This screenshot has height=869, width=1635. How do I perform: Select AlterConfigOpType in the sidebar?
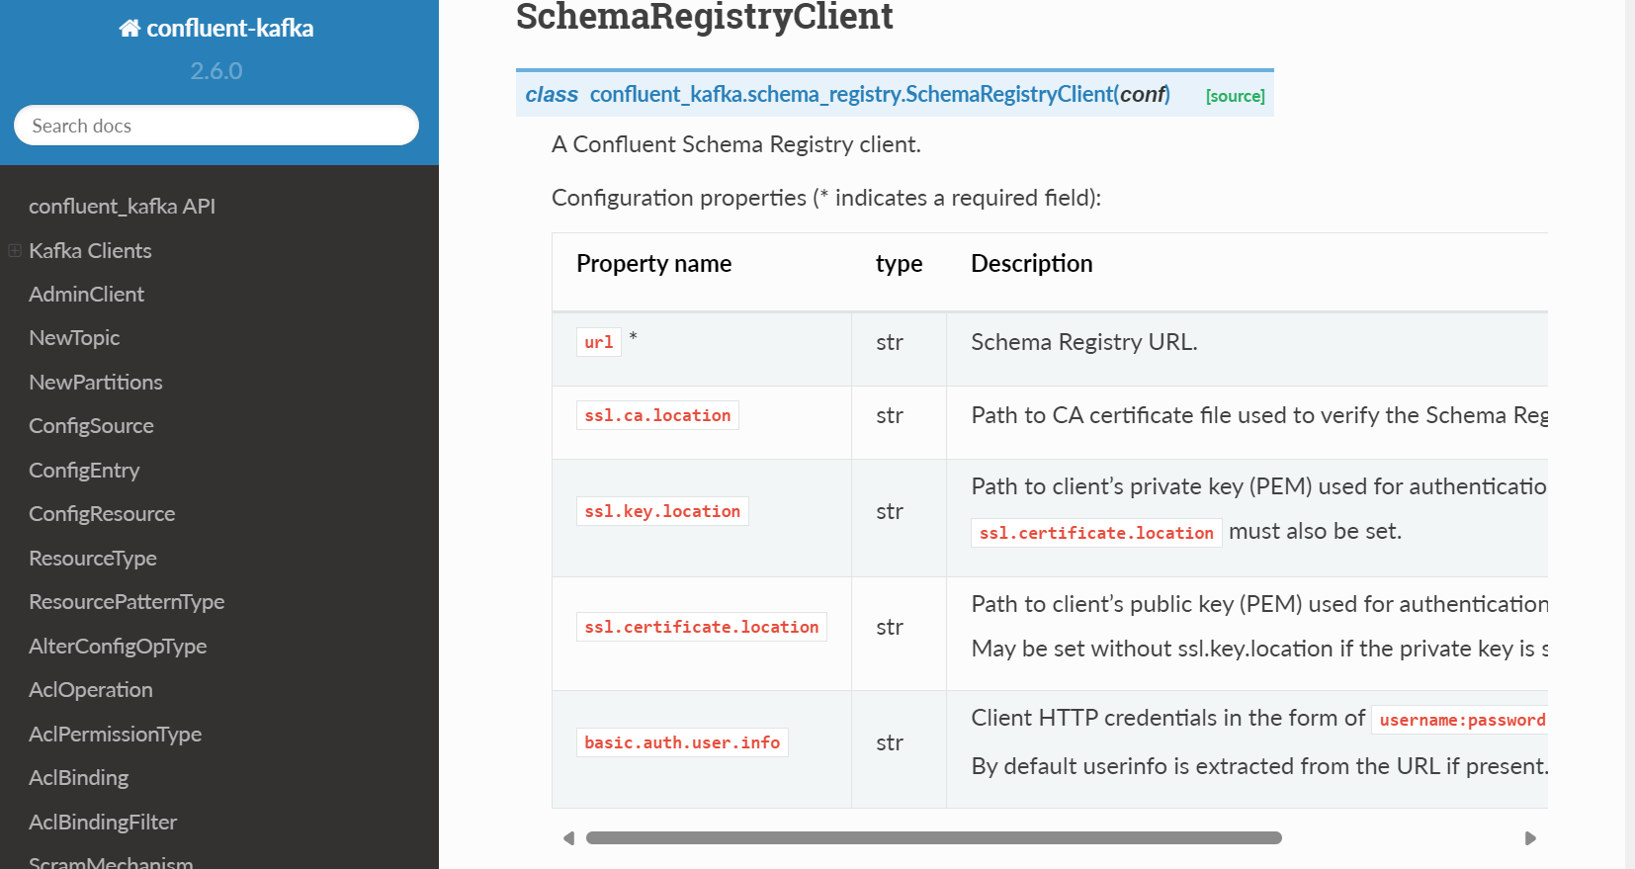tap(118, 647)
